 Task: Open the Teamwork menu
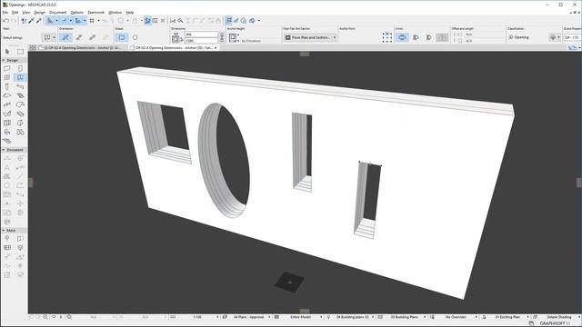coord(95,12)
